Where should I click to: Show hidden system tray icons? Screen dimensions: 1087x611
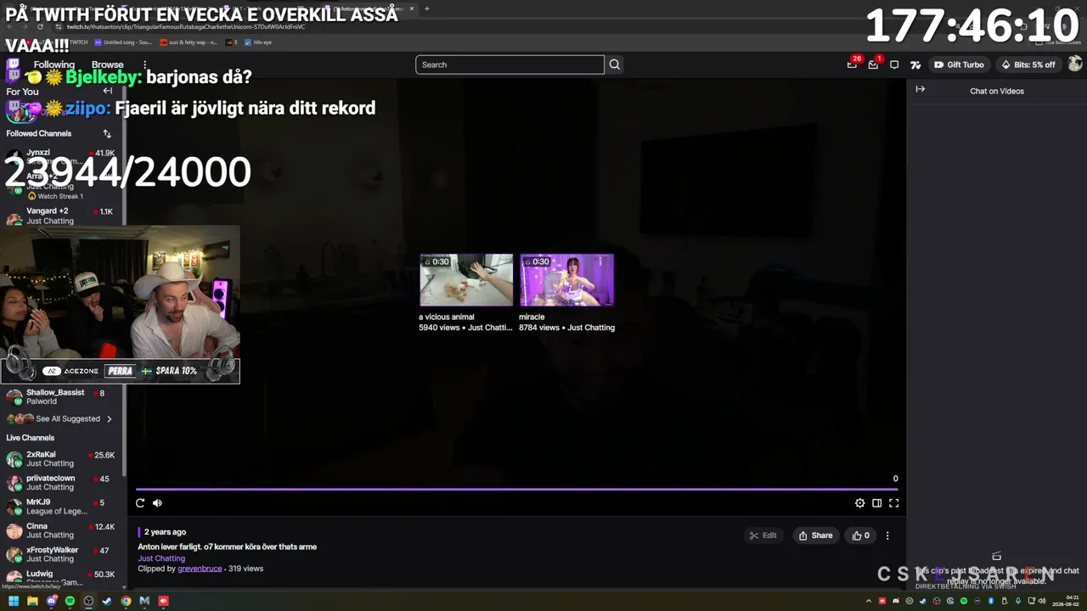point(870,601)
